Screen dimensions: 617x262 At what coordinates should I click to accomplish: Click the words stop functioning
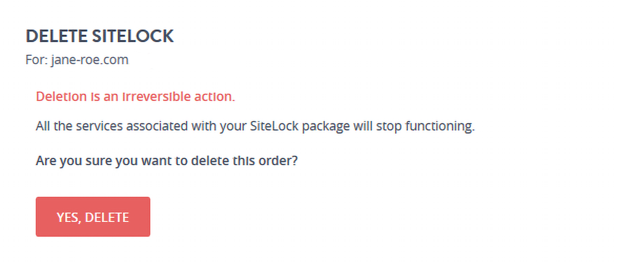(429, 126)
